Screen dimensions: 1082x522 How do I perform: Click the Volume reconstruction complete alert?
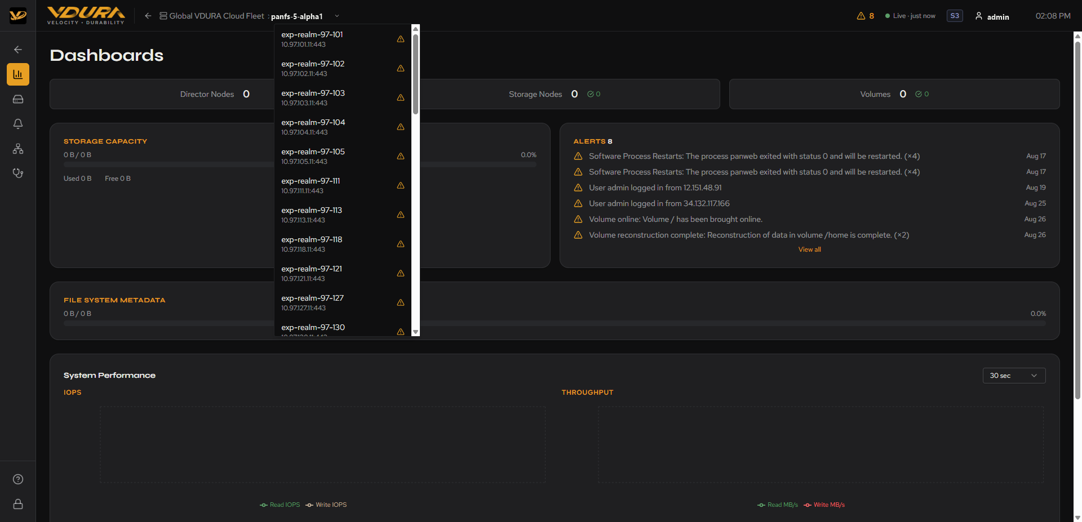click(809, 235)
